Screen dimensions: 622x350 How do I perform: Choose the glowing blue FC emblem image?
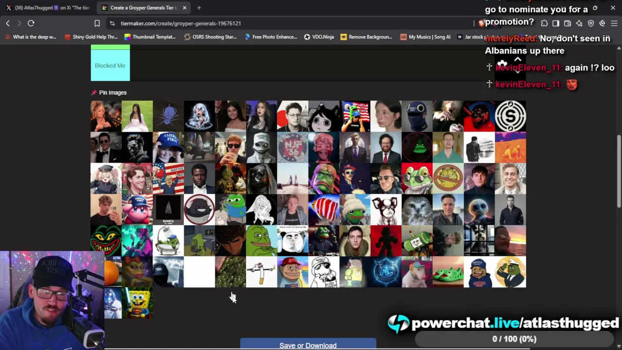click(386, 272)
